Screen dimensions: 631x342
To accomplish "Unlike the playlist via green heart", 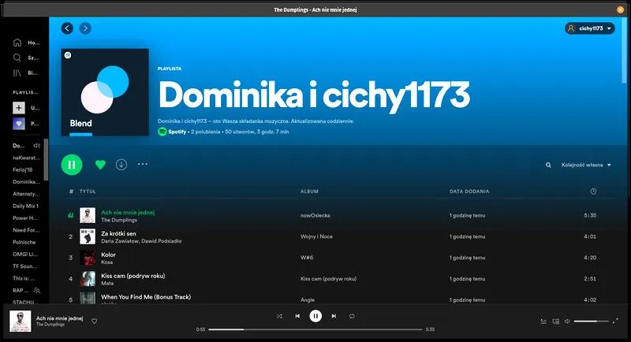I will tap(100, 165).
